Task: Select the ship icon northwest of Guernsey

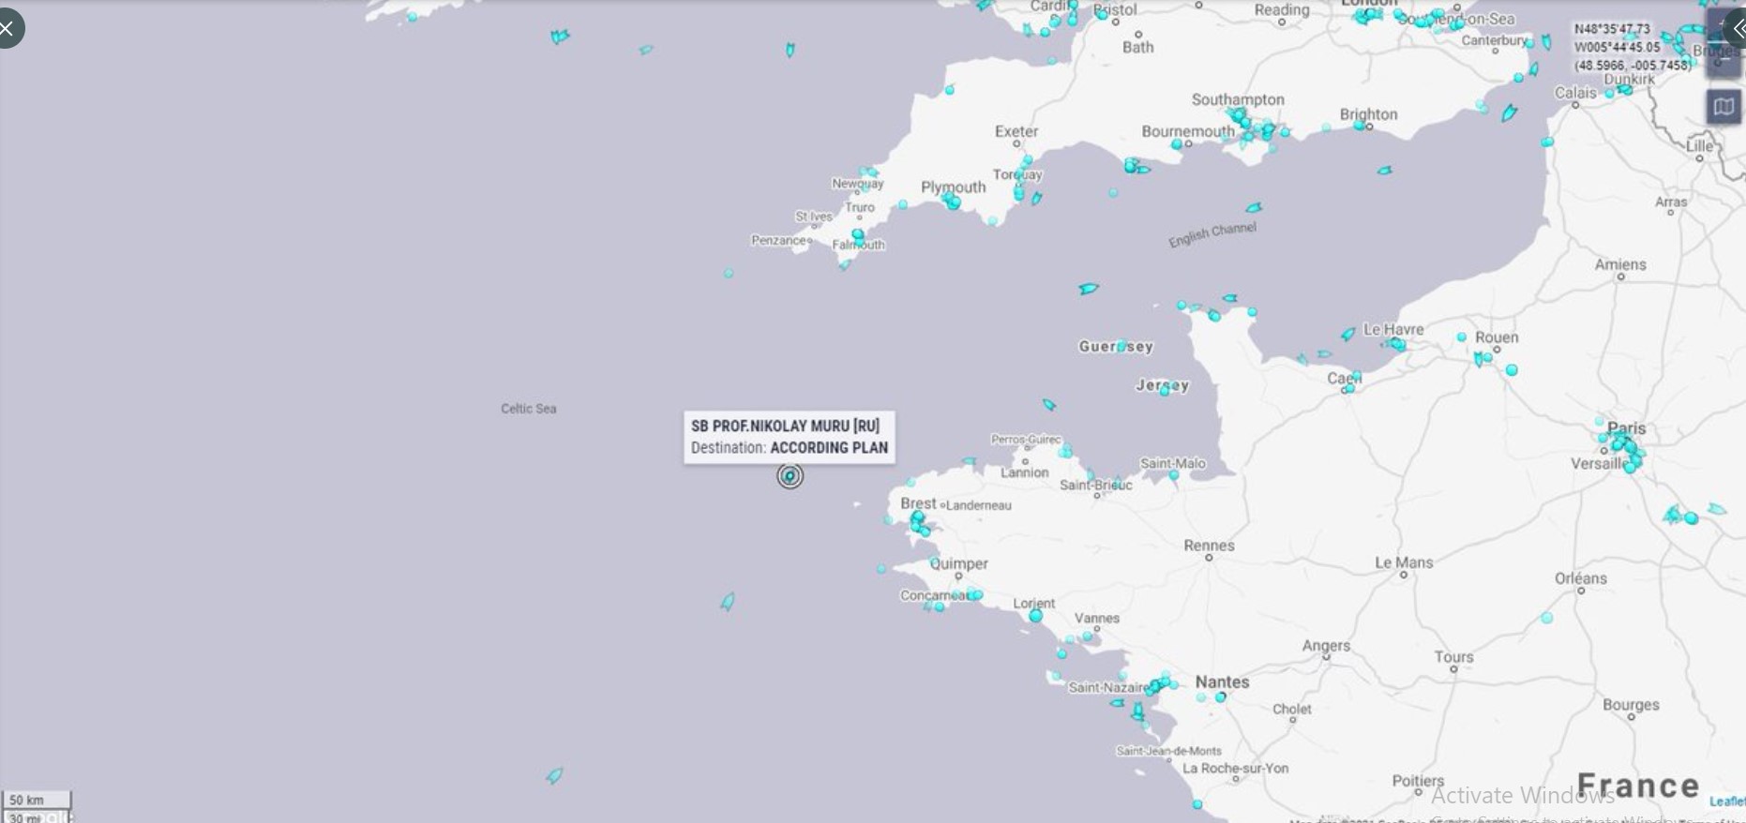Action: tap(1088, 289)
